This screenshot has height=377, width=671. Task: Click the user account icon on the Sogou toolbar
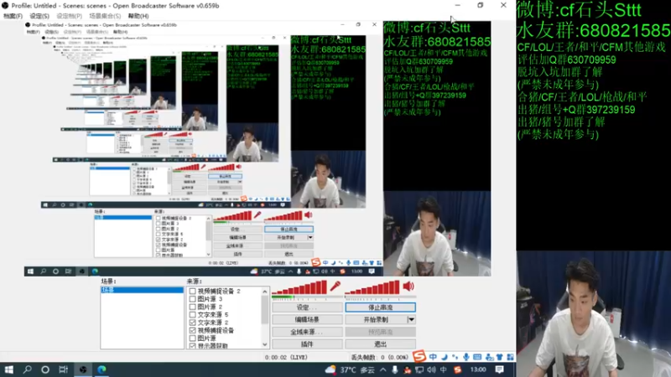(x=489, y=357)
